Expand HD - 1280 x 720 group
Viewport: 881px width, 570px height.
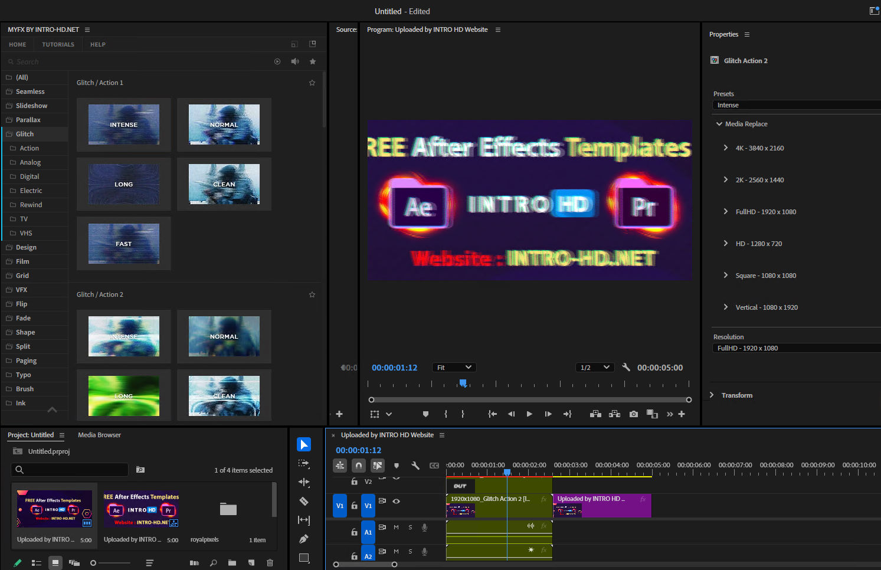click(x=725, y=243)
